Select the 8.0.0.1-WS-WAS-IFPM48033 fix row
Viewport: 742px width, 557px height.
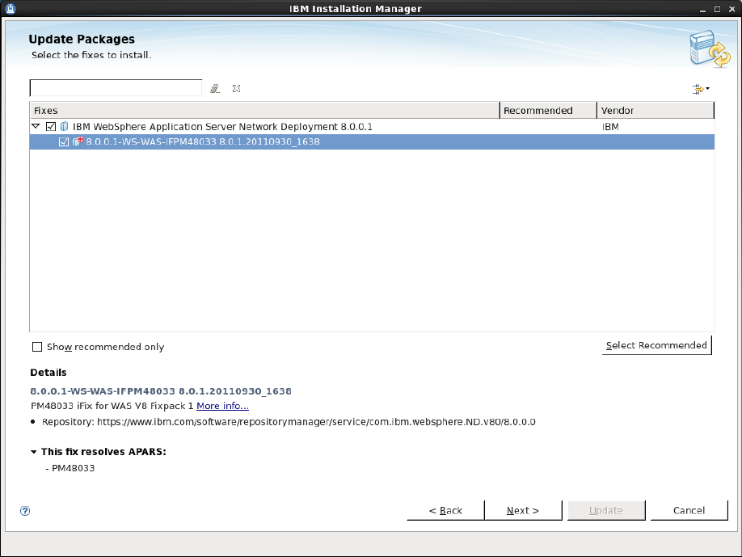(x=372, y=141)
